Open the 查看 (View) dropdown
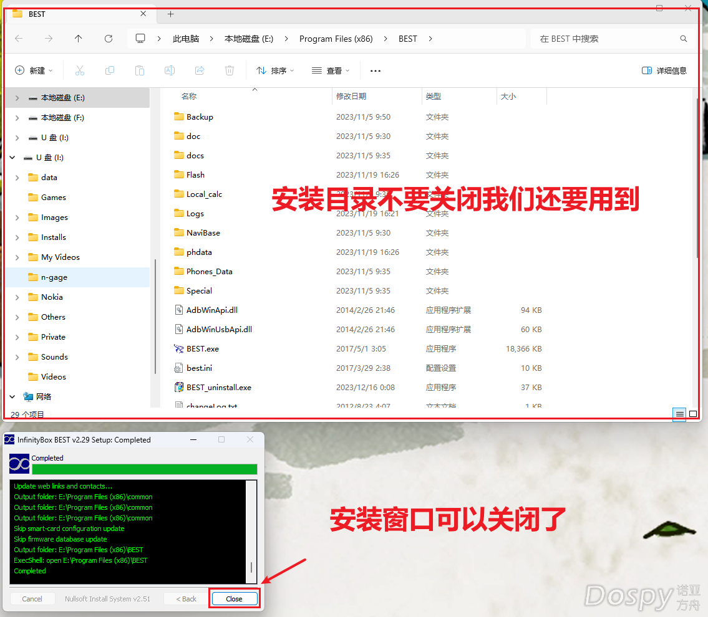This screenshot has width=708, height=617. (x=331, y=70)
